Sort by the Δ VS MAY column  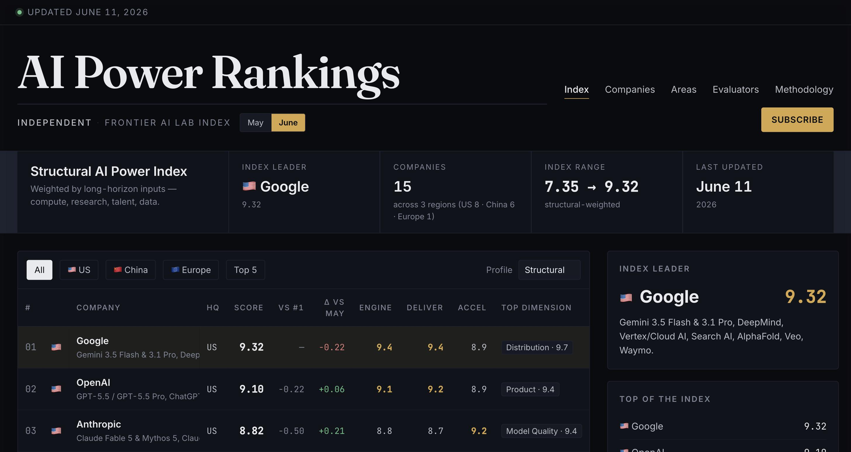click(335, 308)
